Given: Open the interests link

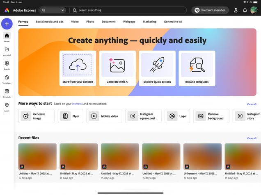Looking at the screenshot, I should click(77, 104).
